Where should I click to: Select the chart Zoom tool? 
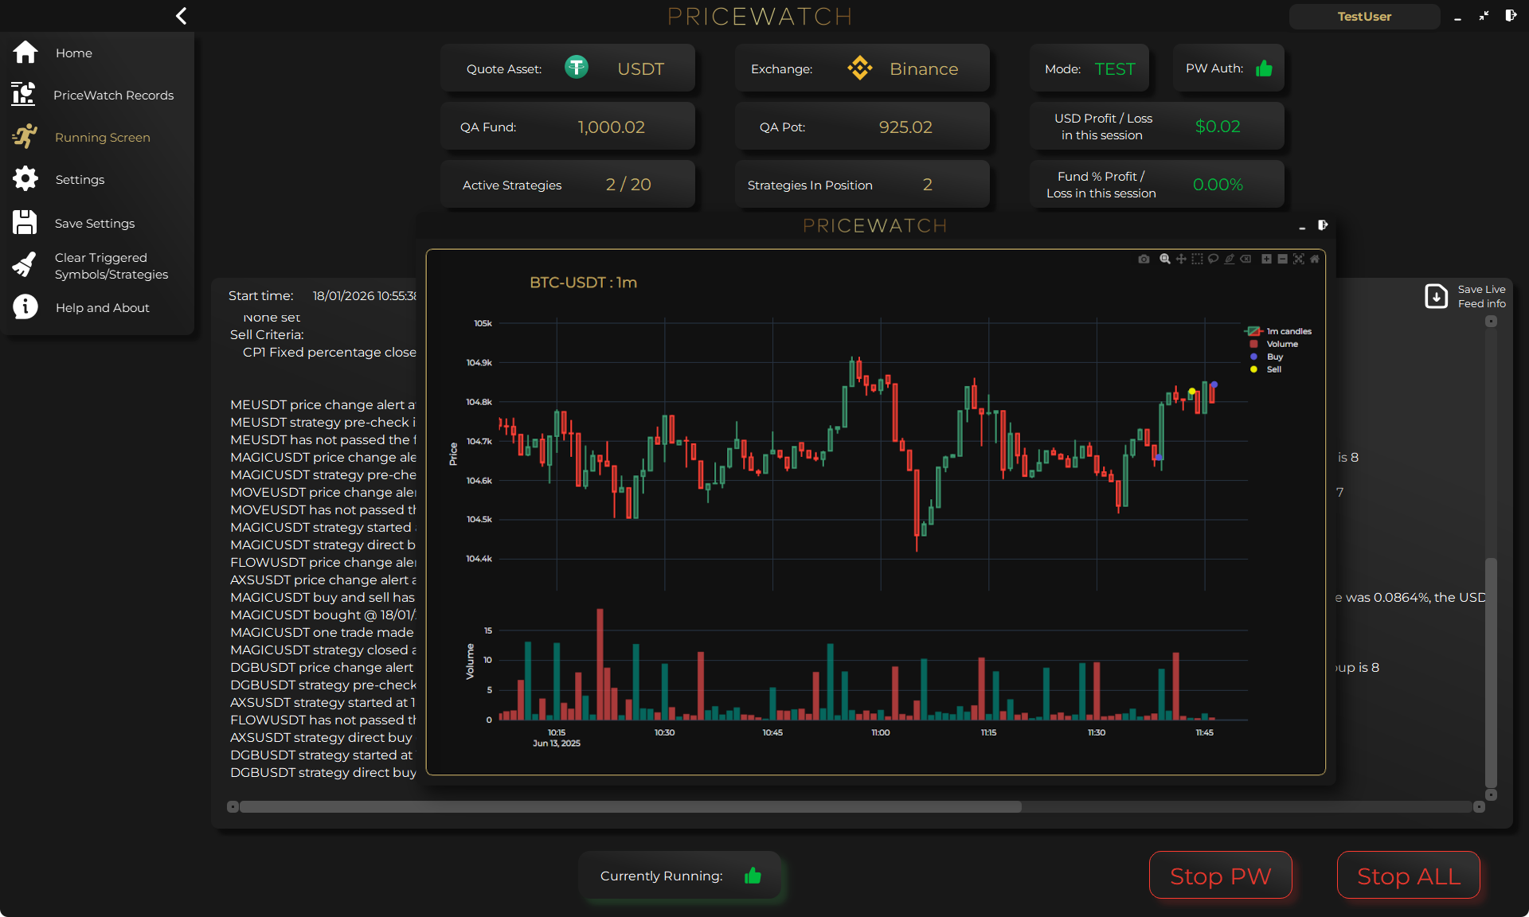[x=1165, y=259]
